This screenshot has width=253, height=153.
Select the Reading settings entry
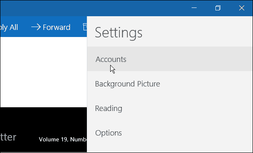[x=170, y=108]
